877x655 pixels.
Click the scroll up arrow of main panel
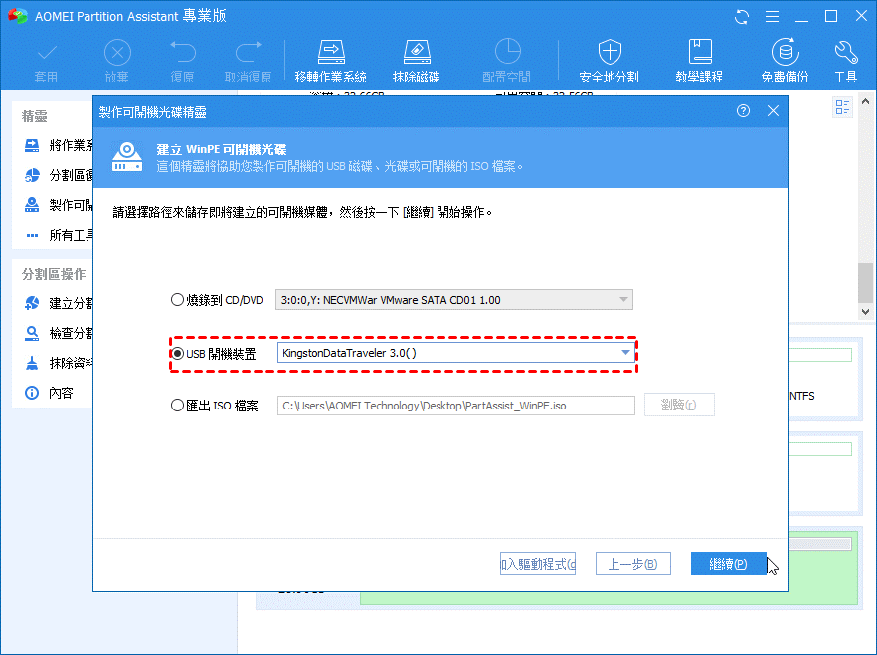865,101
